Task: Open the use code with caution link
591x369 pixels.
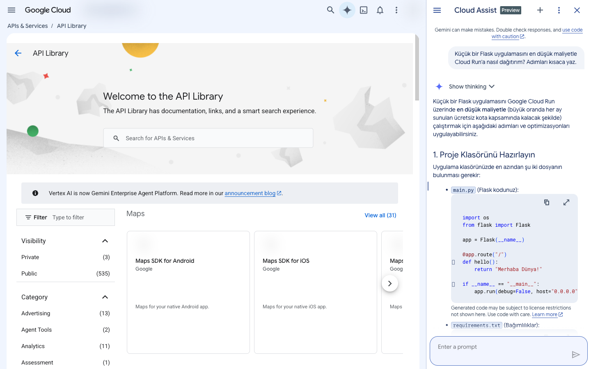Action: click(537, 33)
